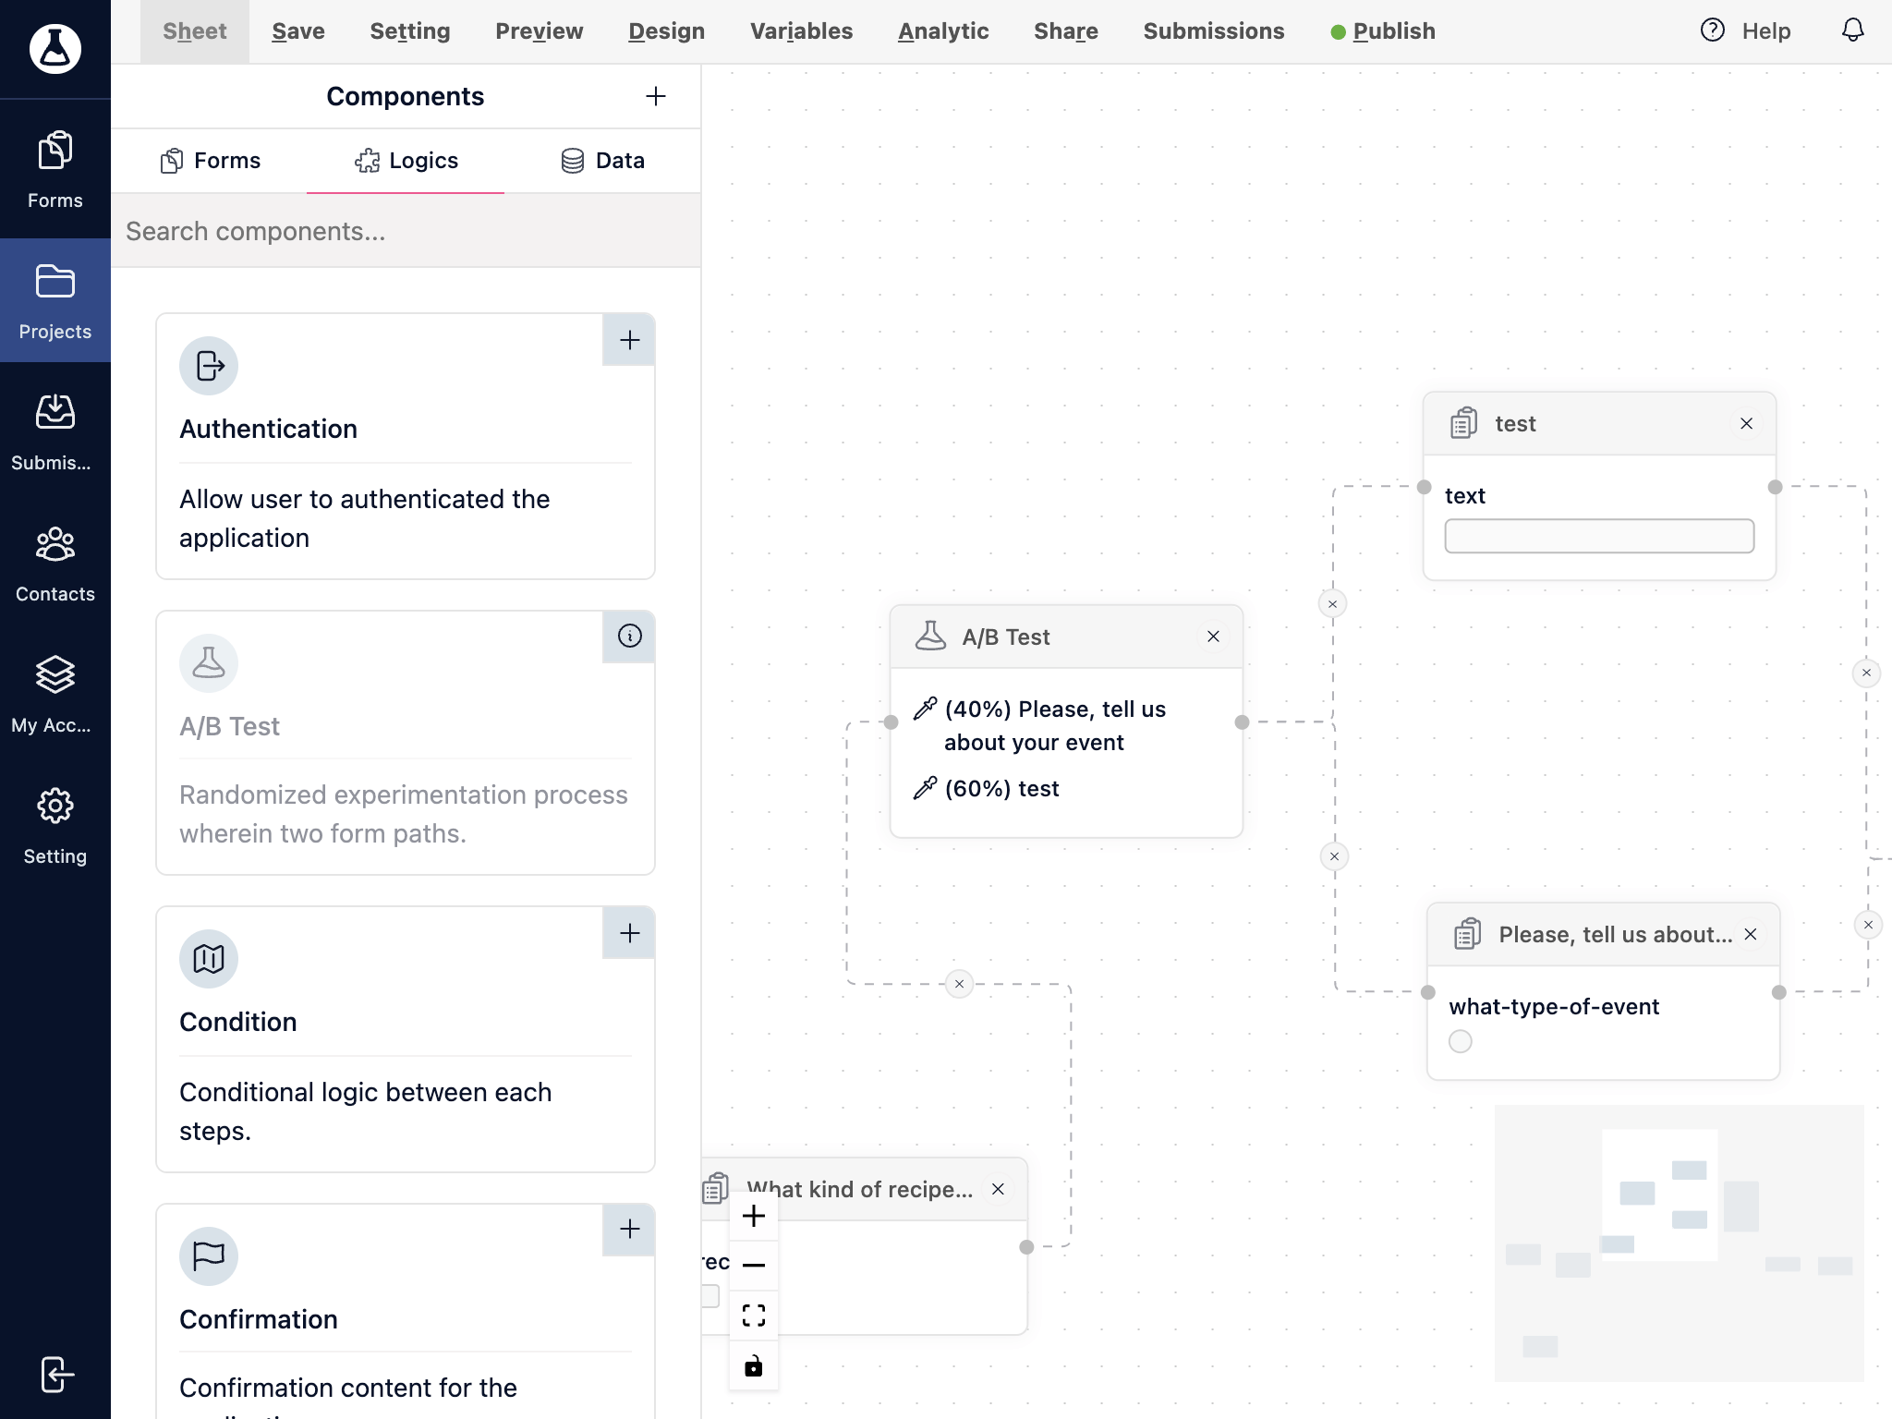Screen dimensions: 1892x1419
Task: Click the Variables menu item
Action: click(x=800, y=30)
